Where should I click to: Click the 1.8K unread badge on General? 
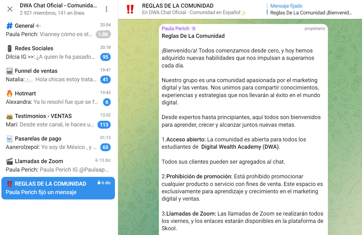103,34
